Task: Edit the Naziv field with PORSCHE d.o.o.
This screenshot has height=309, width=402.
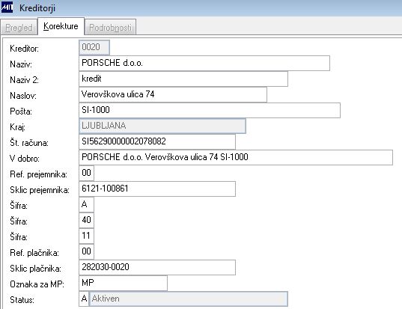Action: 204,63
